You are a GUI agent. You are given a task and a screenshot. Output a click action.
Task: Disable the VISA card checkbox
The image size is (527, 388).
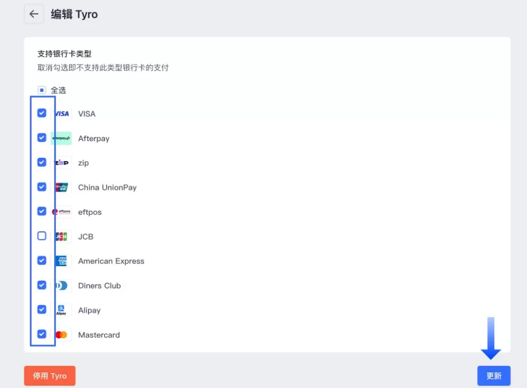pos(41,113)
